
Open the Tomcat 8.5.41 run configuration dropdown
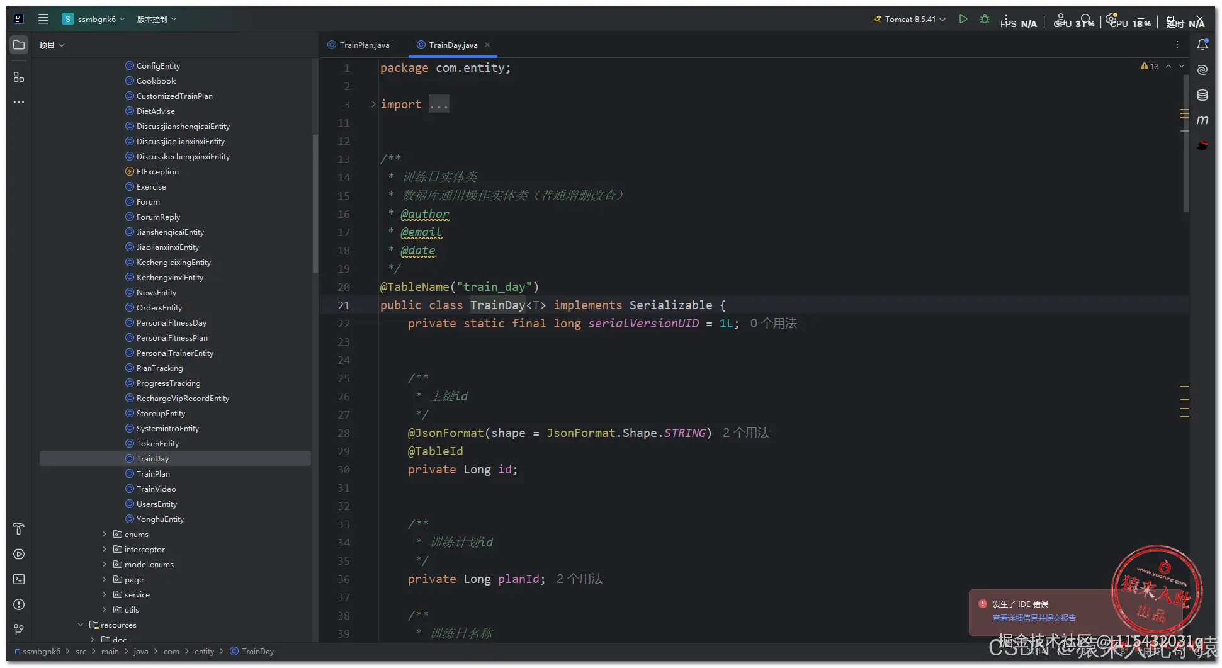909,19
